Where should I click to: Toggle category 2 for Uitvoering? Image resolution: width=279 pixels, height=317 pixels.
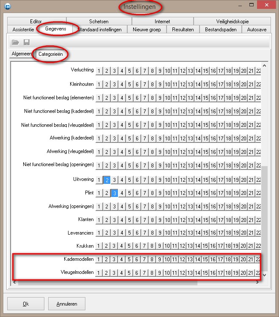point(107,180)
